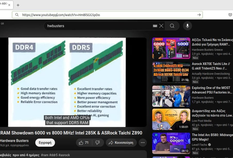Open the PSU factory tour thumbnail

[171, 96]
